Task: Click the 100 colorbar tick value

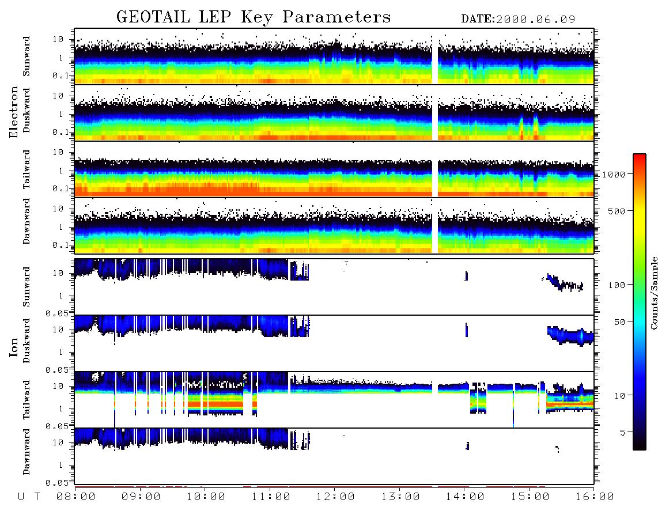Action: coord(617,285)
